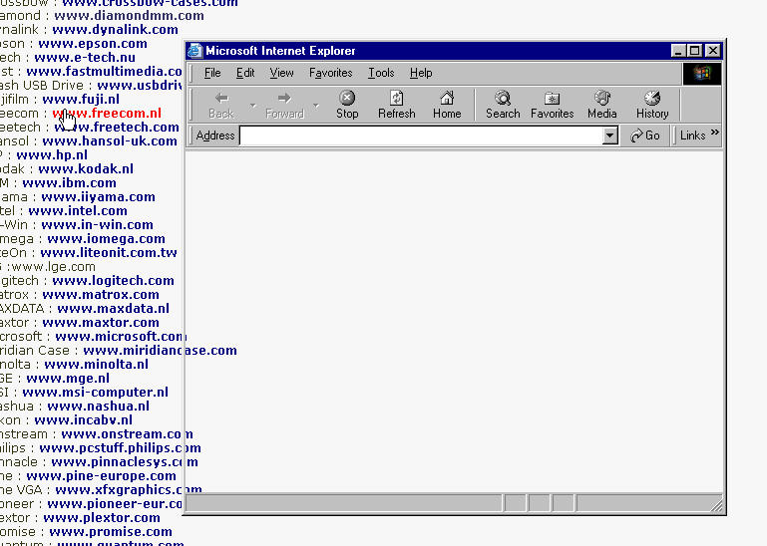Open www.hansol-uk.com link
This screenshot has width=767, height=546.
(x=110, y=141)
